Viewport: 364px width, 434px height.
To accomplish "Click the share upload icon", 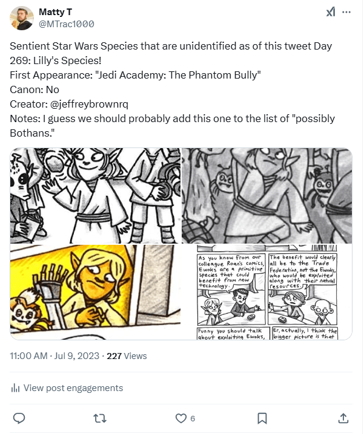I will tap(343, 418).
